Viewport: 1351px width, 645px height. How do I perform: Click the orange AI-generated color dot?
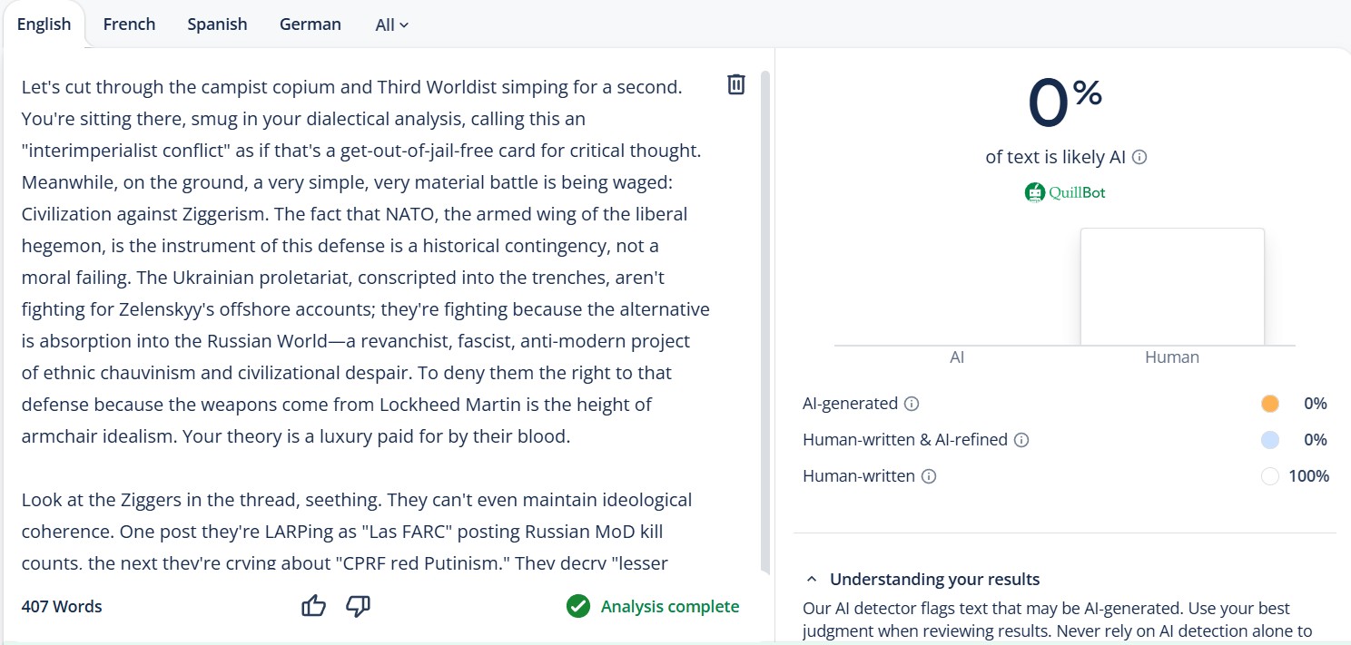(x=1269, y=404)
